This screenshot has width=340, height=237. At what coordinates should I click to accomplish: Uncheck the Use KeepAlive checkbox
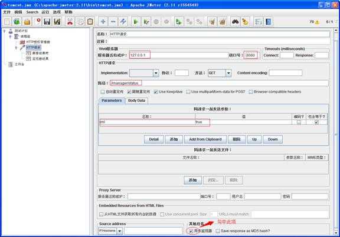click(x=156, y=92)
